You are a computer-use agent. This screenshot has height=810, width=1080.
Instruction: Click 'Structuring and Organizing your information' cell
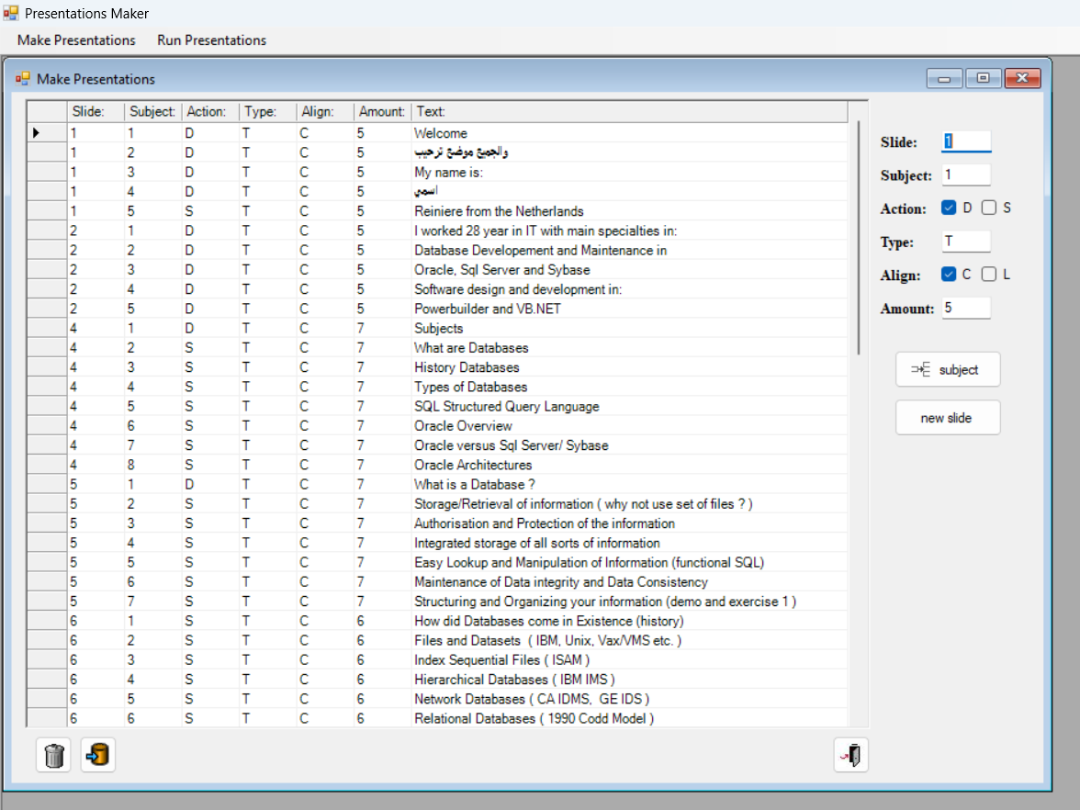(x=630, y=602)
